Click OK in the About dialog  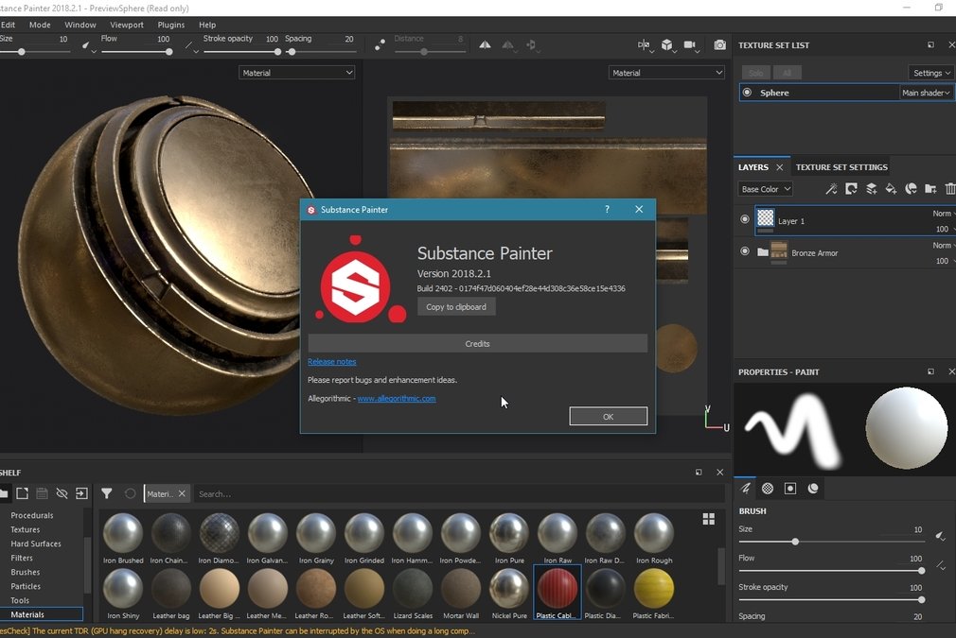click(608, 417)
